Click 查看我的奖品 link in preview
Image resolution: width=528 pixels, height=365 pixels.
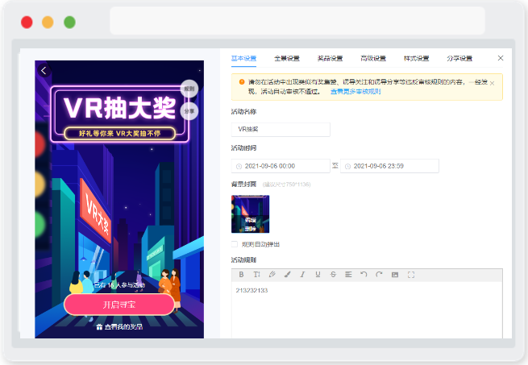pos(123,326)
